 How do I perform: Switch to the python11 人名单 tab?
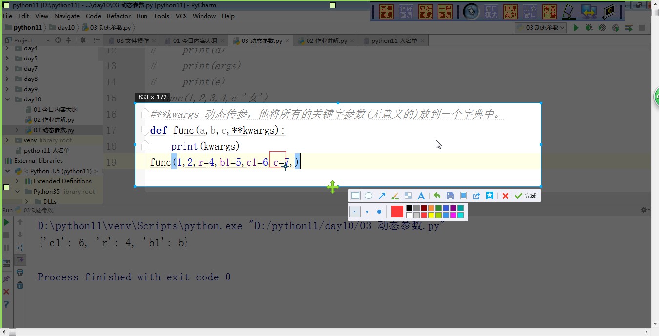click(394, 40)
